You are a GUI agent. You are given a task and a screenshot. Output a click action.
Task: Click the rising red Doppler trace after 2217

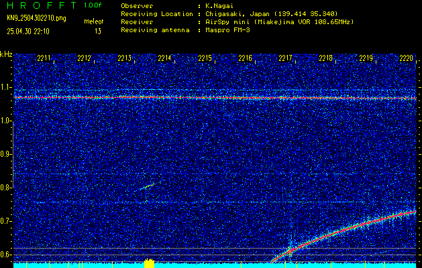[344, 237]
